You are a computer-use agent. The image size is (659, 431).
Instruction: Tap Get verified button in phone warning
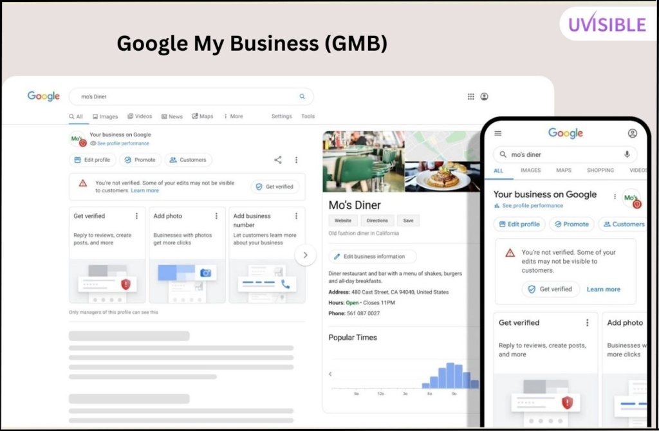551,289
